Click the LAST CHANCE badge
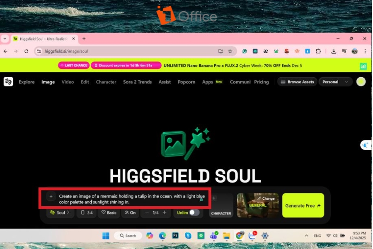The width and height of the screenshot is (373, 249). [74, 65]
